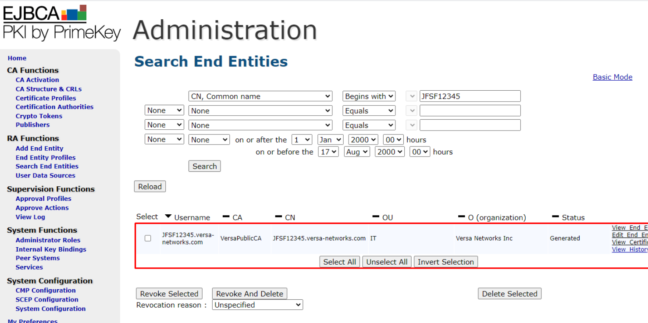Open Approve Actions in sidebar
Viewport: 648px width, 323px height.
[x=42, y=208]
